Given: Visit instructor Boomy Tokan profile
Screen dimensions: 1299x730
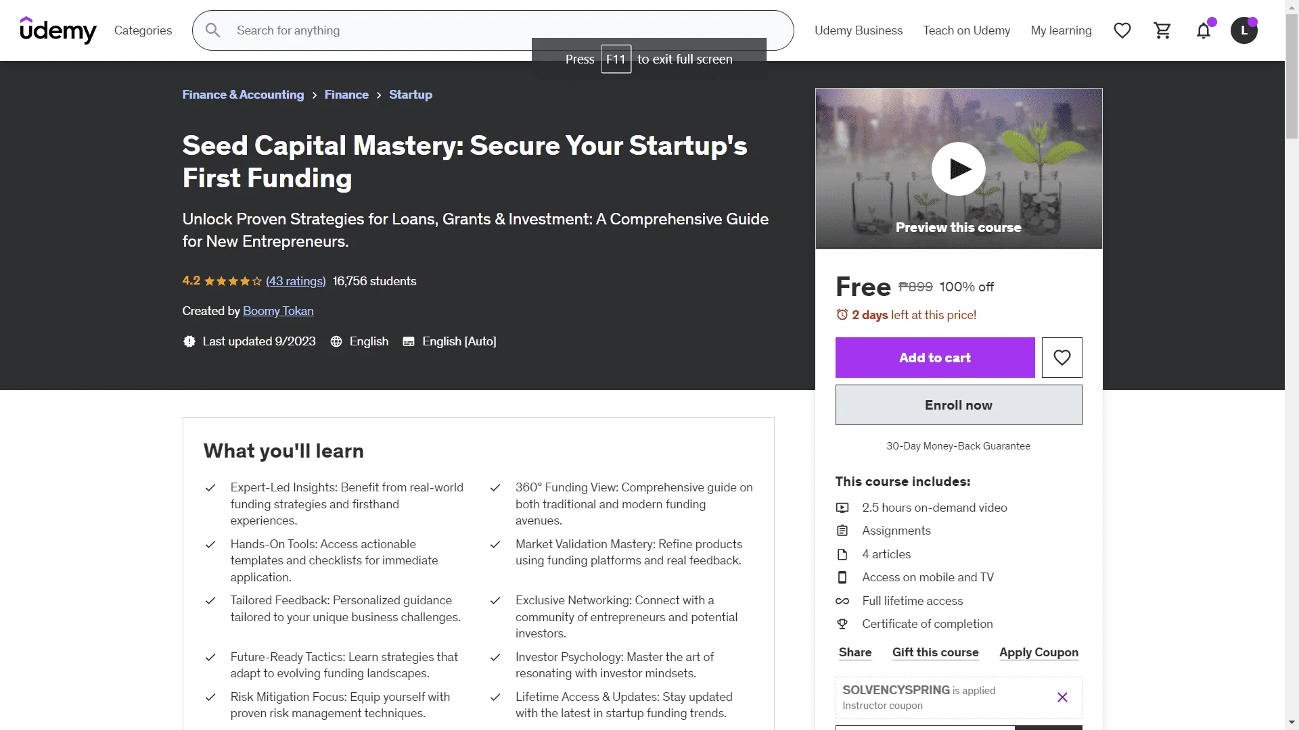Looking at the screenshot, I should pos(278,311).
